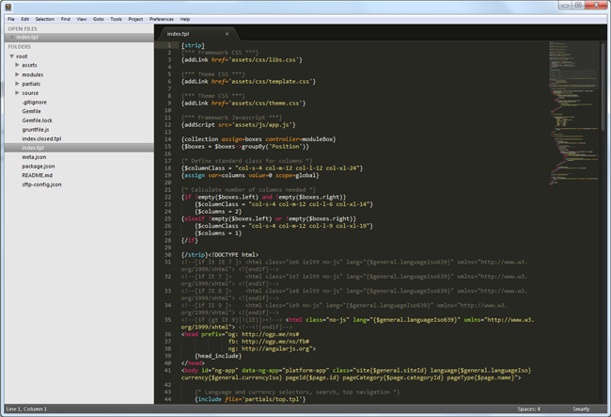
Task: Select the modules folder label
Action: tap(32, 74)
